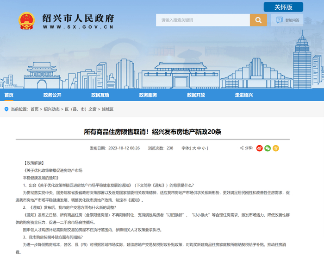Screen dimensions: 324x257
Task: Click the national emblem logo
Action: (26, 21)
